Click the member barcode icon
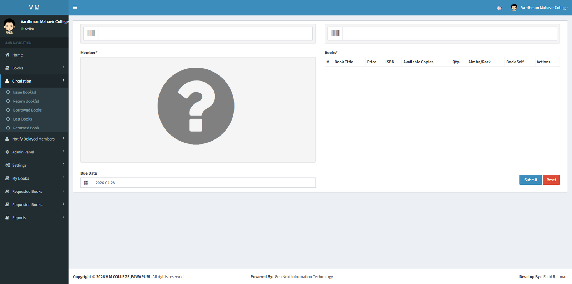This screenshot has height=284, width=572. click(x=91, y=33)
